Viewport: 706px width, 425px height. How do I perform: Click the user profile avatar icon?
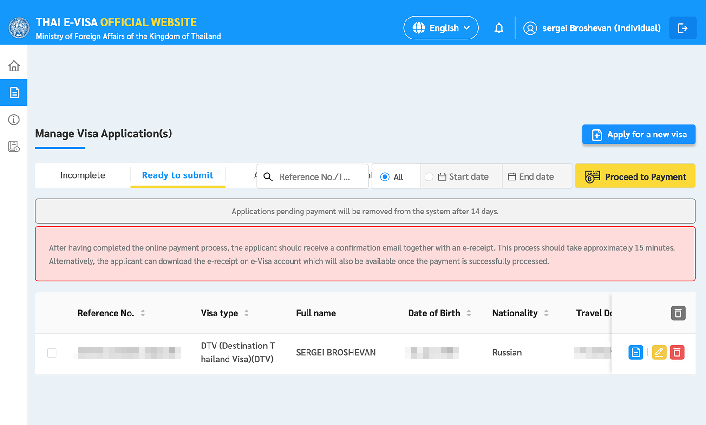coord(530,28)
